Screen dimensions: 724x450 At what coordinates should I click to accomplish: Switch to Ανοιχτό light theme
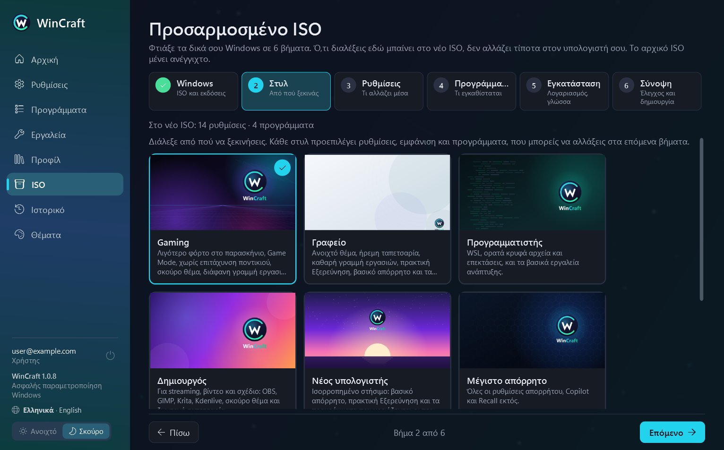(x=38, y=431)
